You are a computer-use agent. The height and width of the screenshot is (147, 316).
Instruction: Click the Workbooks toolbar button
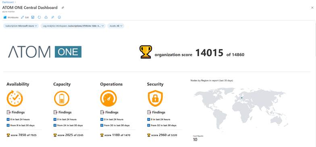click(x=11, y=18)
